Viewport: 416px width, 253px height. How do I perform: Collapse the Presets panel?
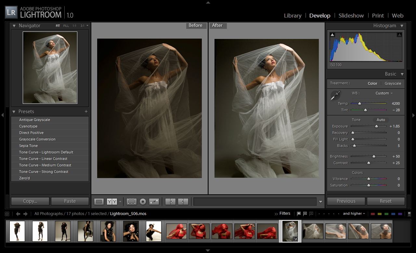[14, 112]
